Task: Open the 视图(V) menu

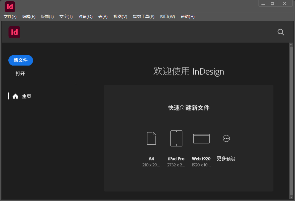Action: pos(120,16)
